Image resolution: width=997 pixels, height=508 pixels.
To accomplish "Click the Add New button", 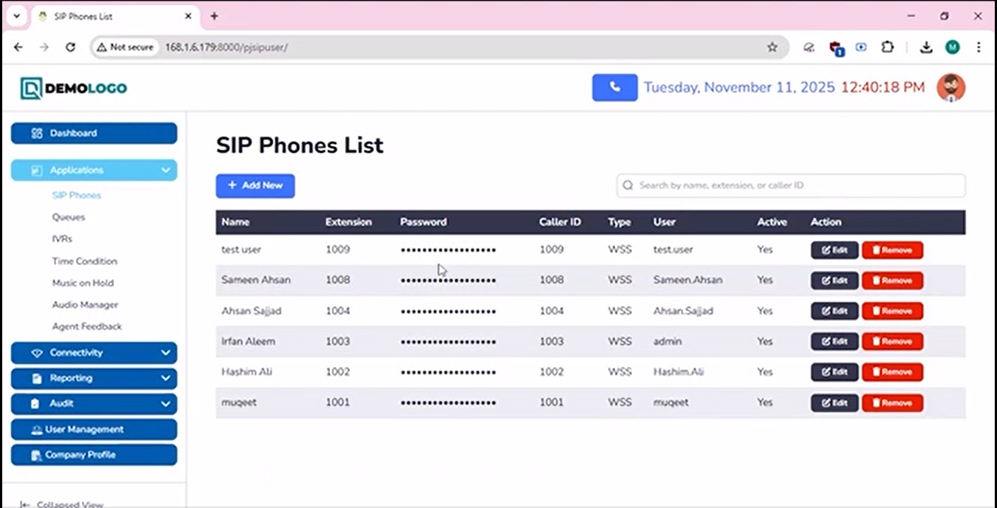I will coord(255,185).
